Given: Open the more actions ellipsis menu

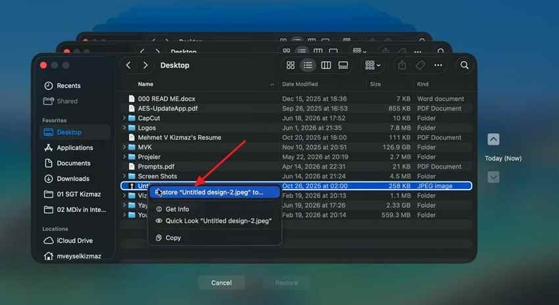Looking at the screenshot, I should coord(438,65).
